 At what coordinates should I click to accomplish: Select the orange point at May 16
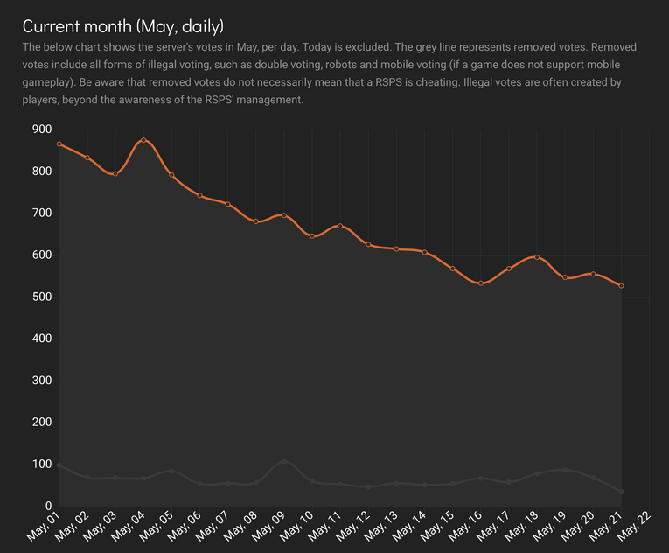click(480, 283)
